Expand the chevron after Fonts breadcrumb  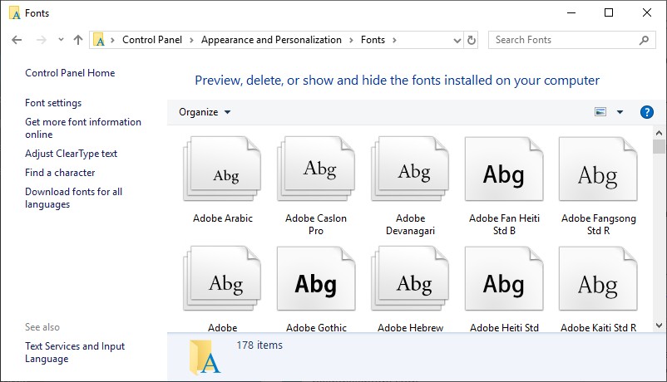point(394,40)
